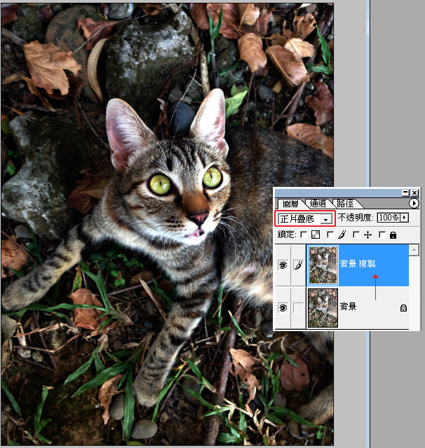Select the 背景 複製 layer thumbnail

(323, 265)
